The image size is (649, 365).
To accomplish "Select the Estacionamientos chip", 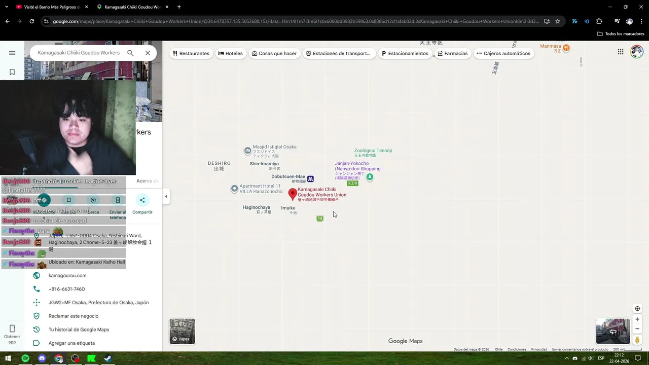I will (x=405, y=53).
